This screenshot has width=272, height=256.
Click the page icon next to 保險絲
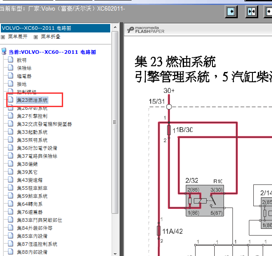point(11,68)
